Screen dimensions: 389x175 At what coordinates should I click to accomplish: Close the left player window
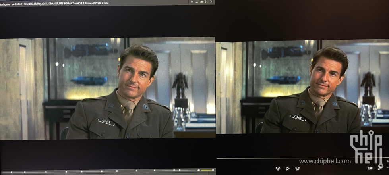211,2
